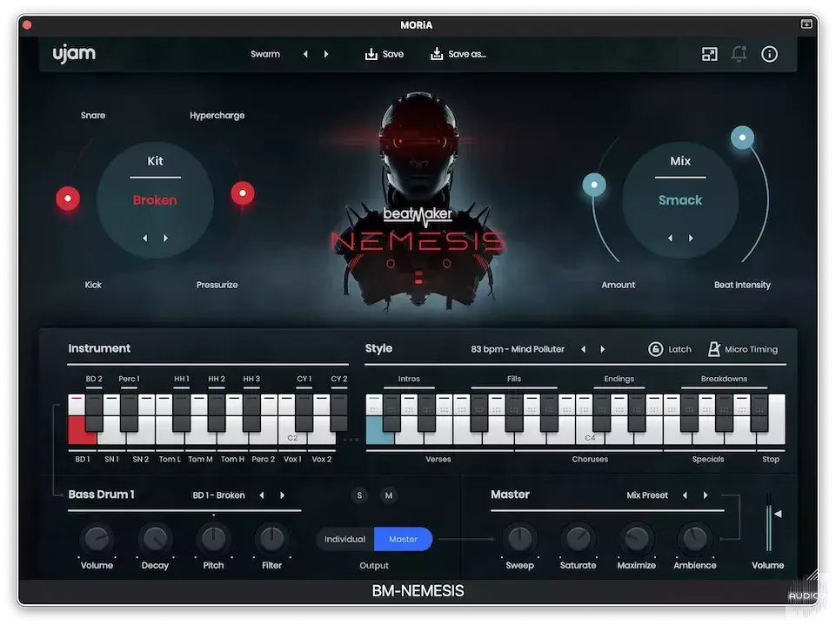The height and width of the screenshot is (626, 836).
Task: Select previous Bass Drum 1 sound
Action: 262,495
